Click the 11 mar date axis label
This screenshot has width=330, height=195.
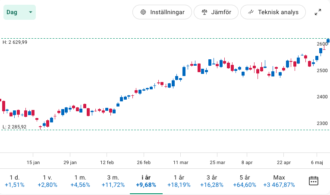coord(181,163)
